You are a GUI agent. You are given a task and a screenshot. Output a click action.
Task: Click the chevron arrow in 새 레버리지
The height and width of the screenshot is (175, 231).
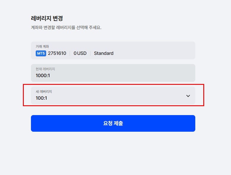(188, 96)
